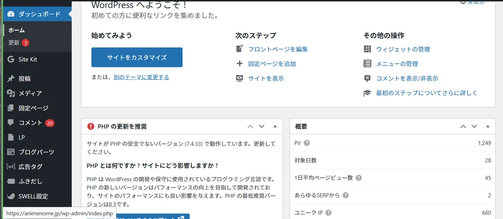This screenshot has height=219, width=503.
Task: Open 最初のステップについてさらに詳しく link
Action: (427, 93)
